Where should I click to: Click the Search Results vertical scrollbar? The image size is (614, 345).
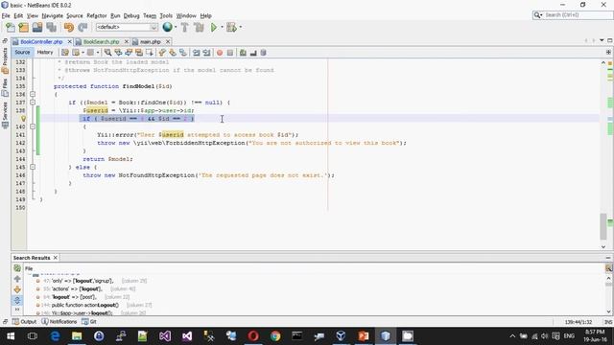[x=608, y=296]
